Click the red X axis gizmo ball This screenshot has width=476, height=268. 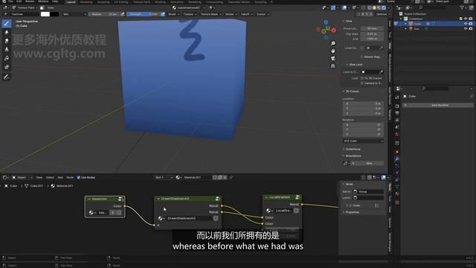pos(334,30)
